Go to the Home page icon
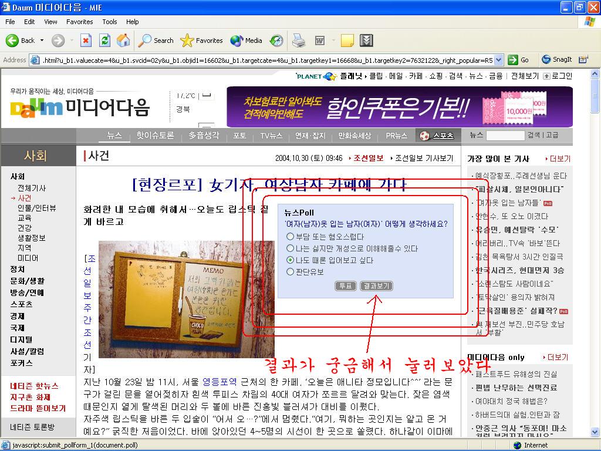601x451 pixels. tap(123, 41)
